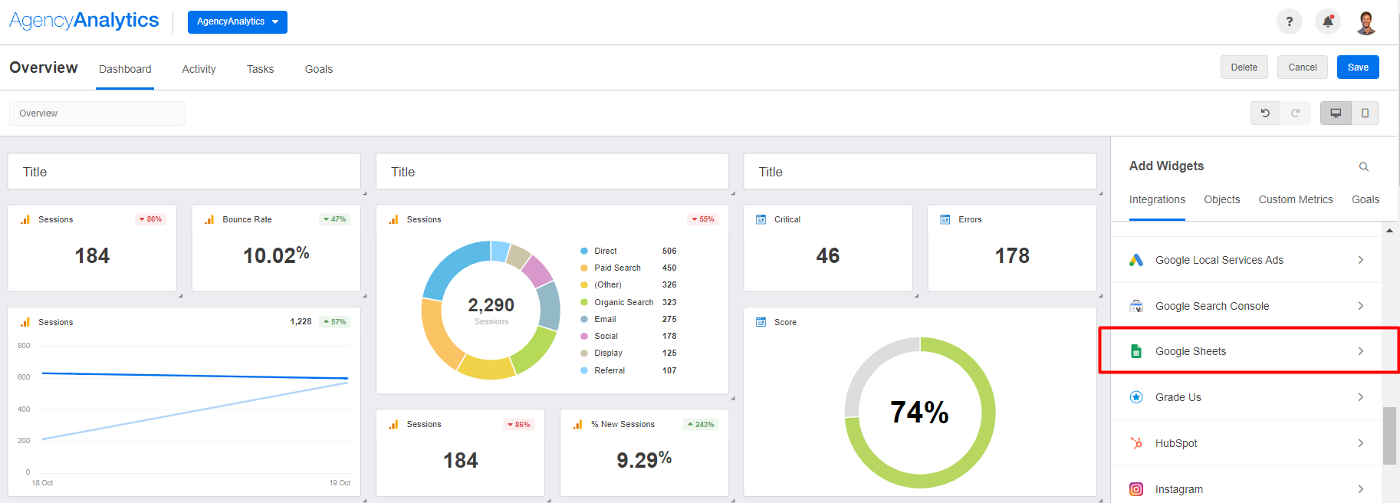This screenshot has width=1400, height=503.
Task: Click the undo arrow icon
Action: (x=1265, y=113)
